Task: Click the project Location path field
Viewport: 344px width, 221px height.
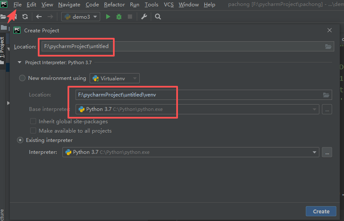Action: (188, 46)
